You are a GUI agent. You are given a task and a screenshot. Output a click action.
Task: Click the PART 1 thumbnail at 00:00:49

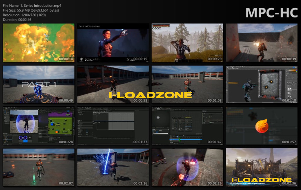click(x=38, y=84)
